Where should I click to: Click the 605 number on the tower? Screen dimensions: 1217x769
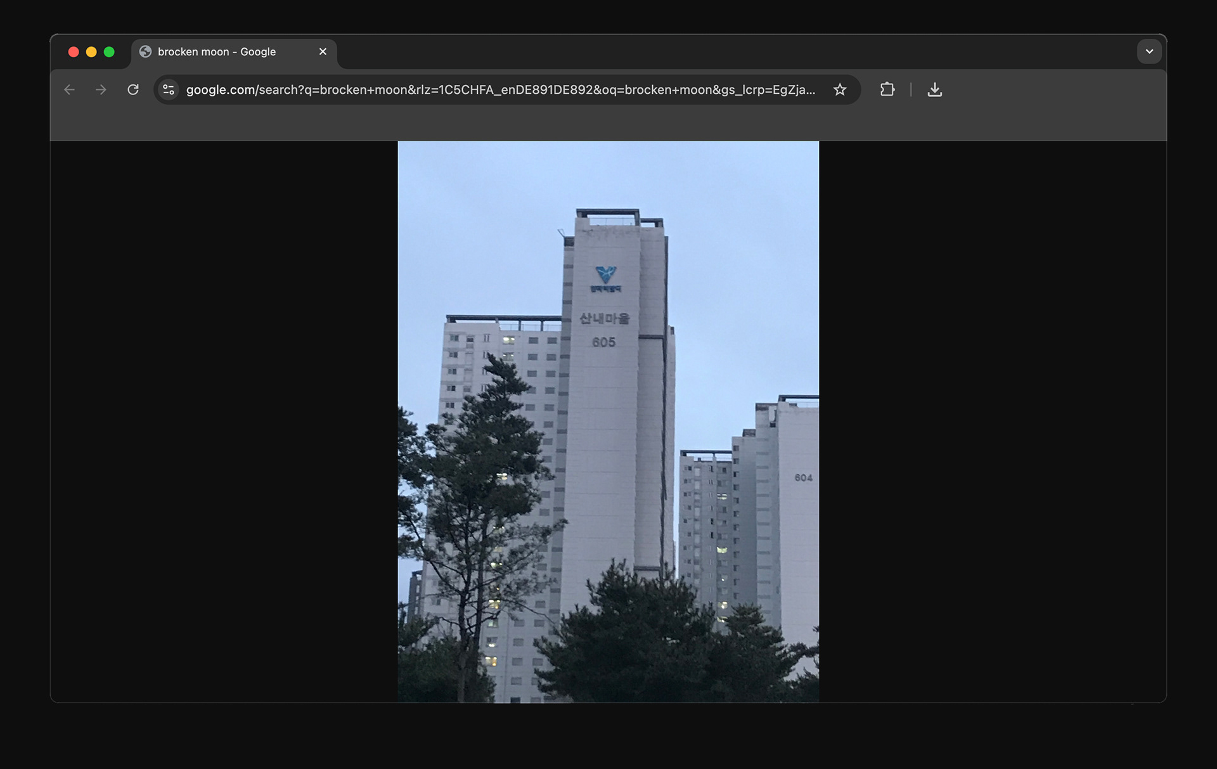click(603, 342)
